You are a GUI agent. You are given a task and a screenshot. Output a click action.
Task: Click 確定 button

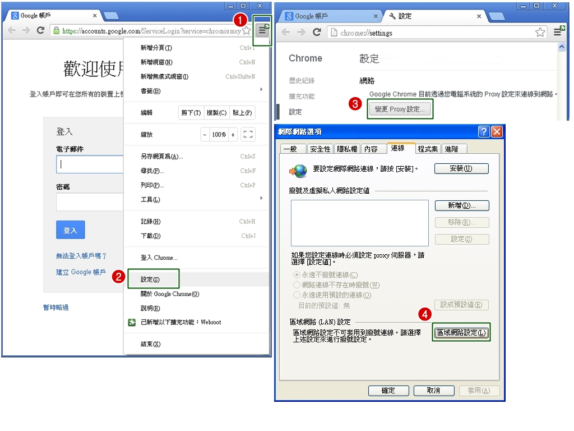point(388,391)
